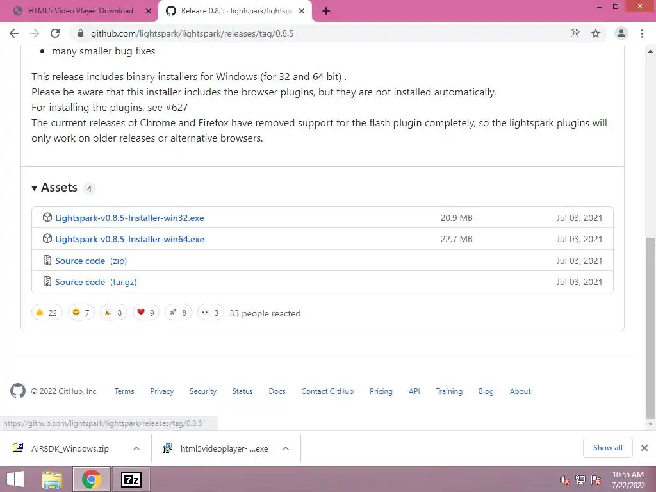This screenshot has width=656, height=492.
Task: Bookmark this page with the star icon
Action: tap(596, 33)
